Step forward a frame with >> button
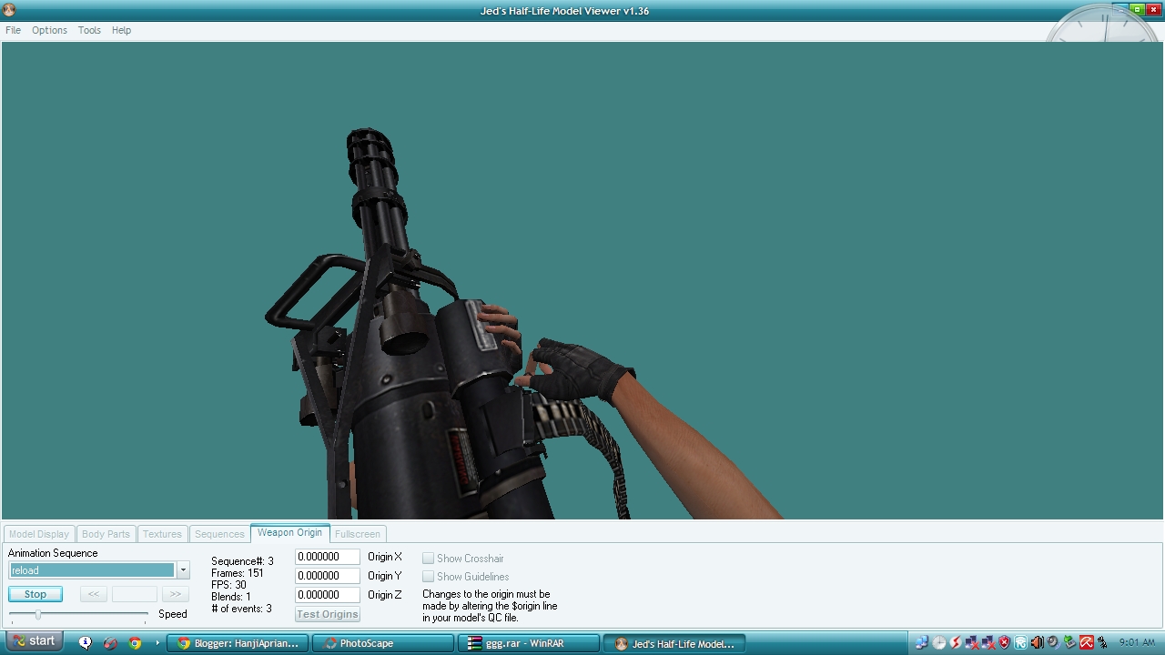 175,594
